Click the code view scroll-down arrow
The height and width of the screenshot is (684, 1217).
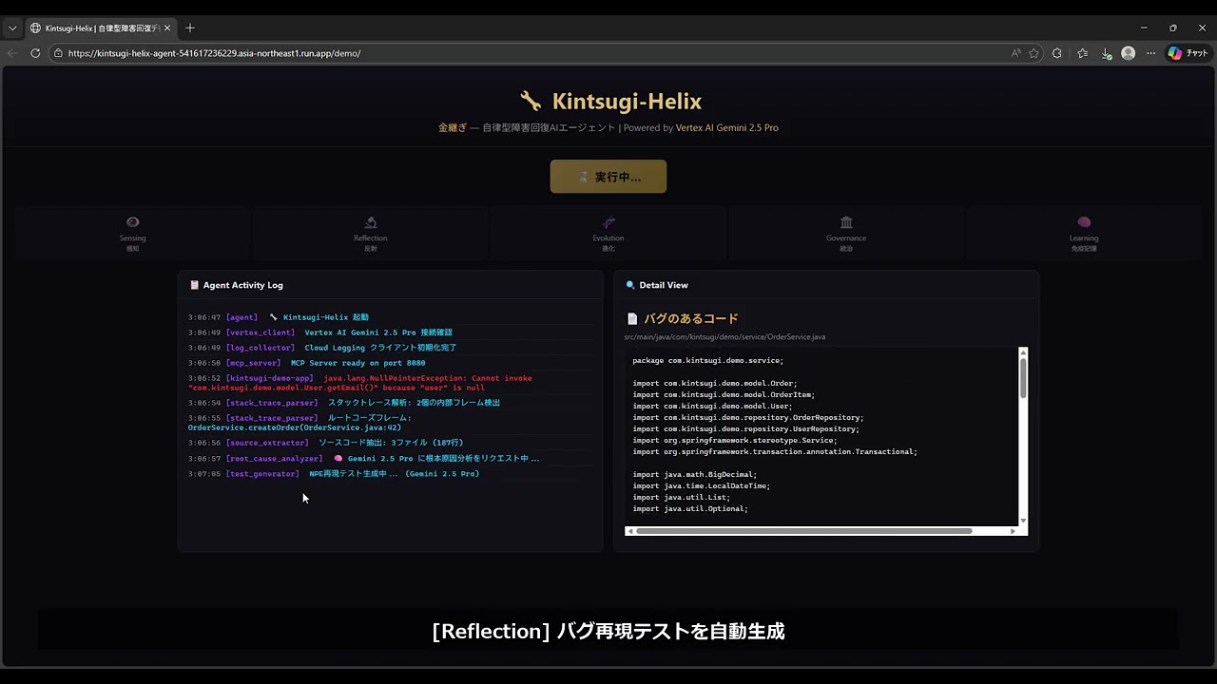pyautogui.click(x=1023, y=521)
